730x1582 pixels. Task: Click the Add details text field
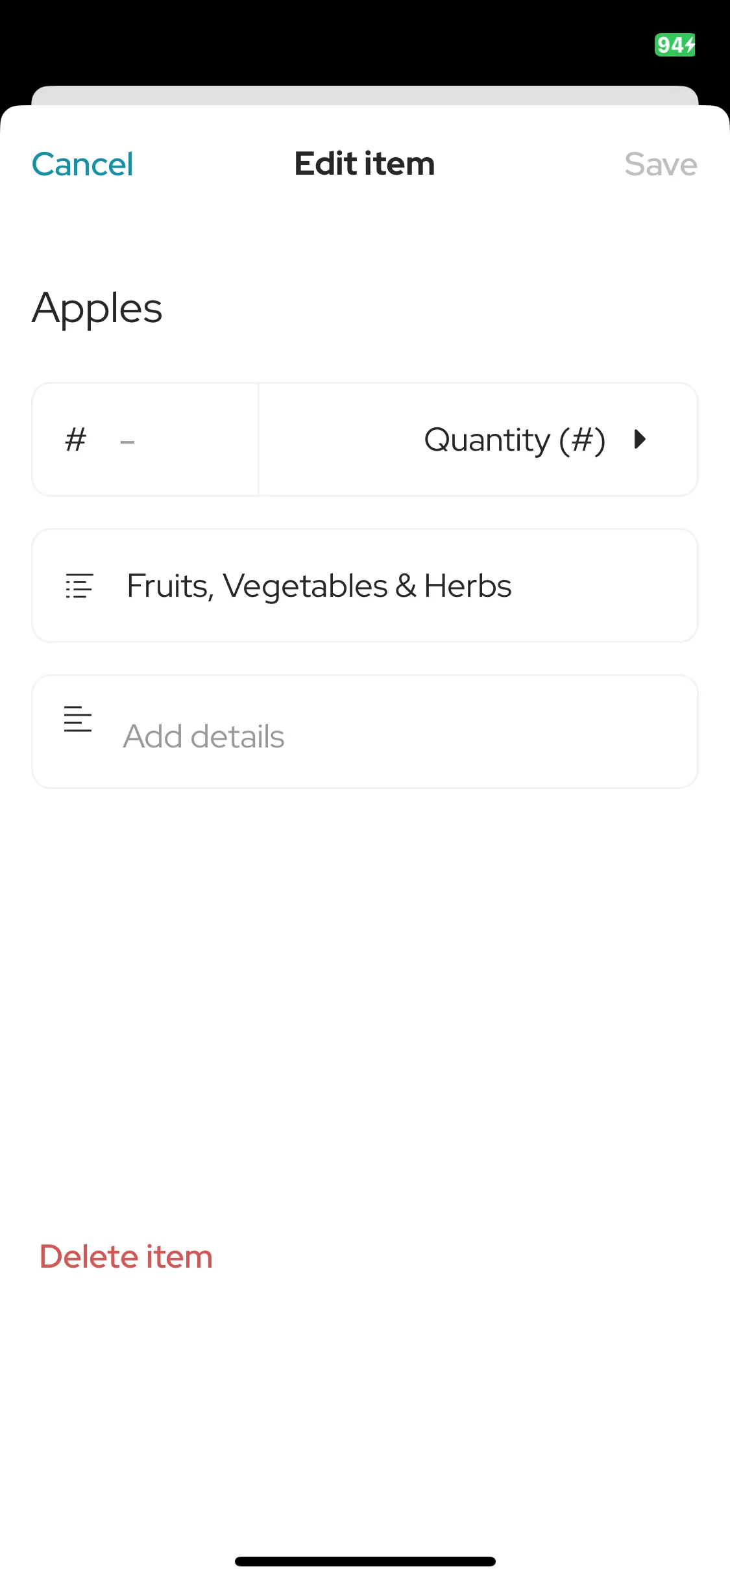coord(365,732)
